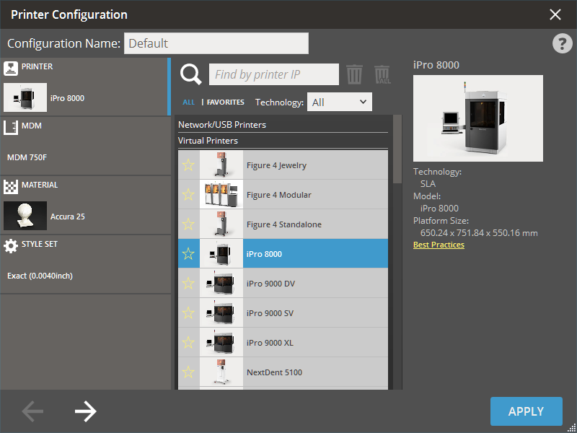Click the MDM section ruler icon
This screenshot has height=433, width=577.
11,128
